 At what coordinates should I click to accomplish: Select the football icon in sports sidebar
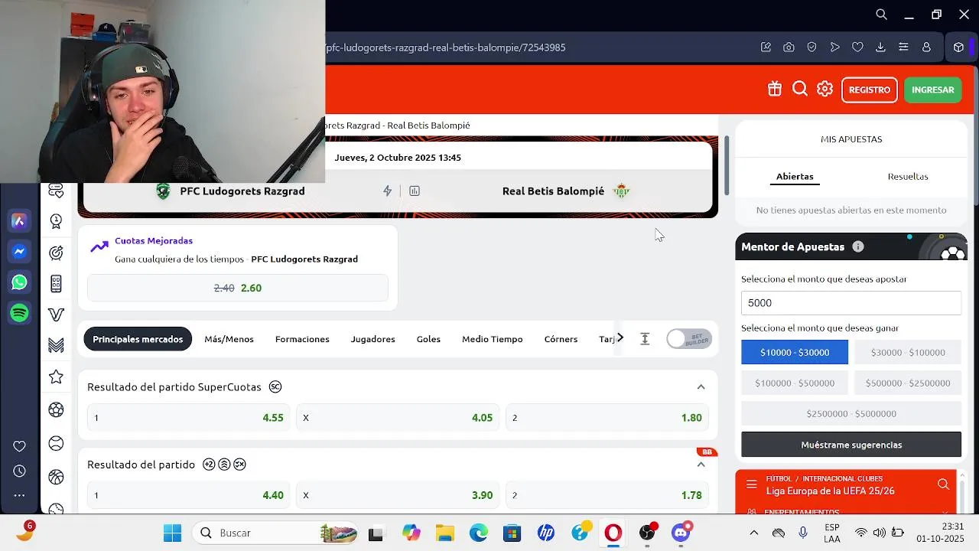click(x=56, y=409)
